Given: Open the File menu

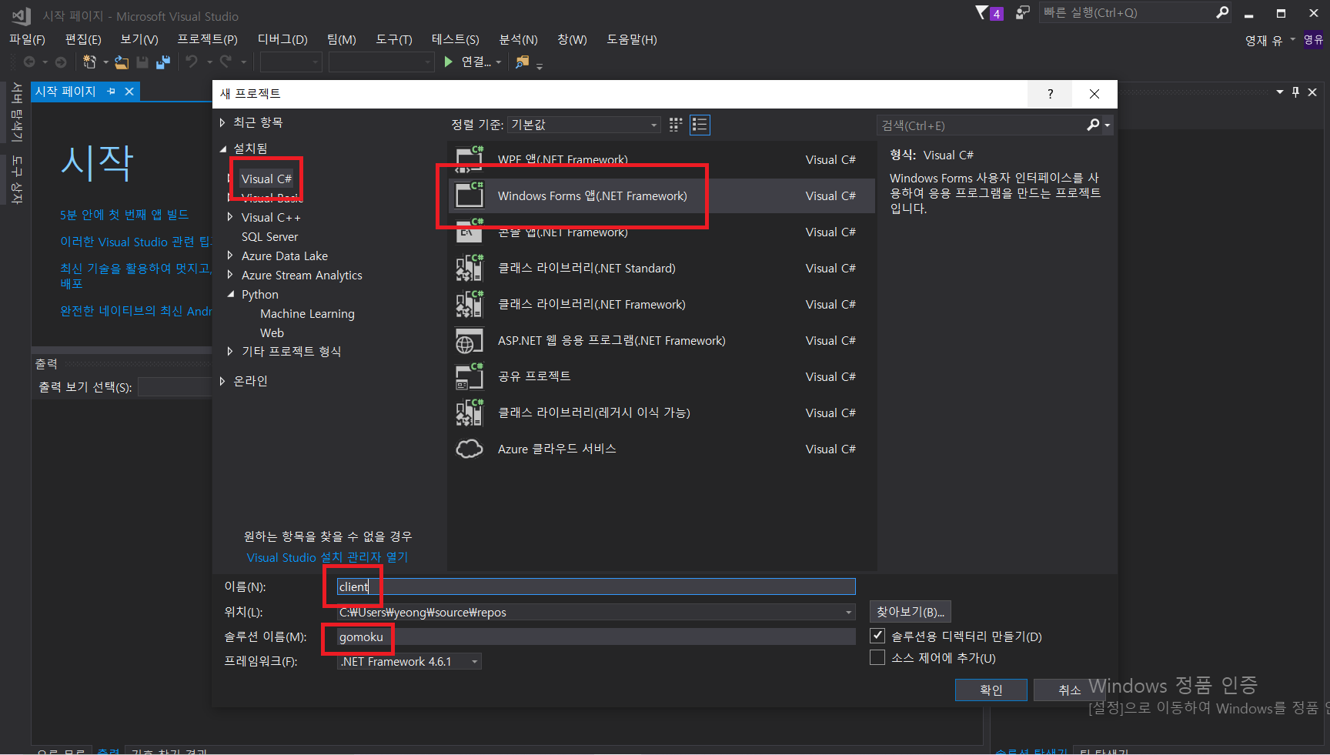Looking at the screenshot, I should [x=27, y=39].
